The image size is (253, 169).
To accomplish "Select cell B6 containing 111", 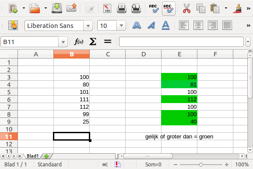I will pyautogui.click(x=71, y=99).
